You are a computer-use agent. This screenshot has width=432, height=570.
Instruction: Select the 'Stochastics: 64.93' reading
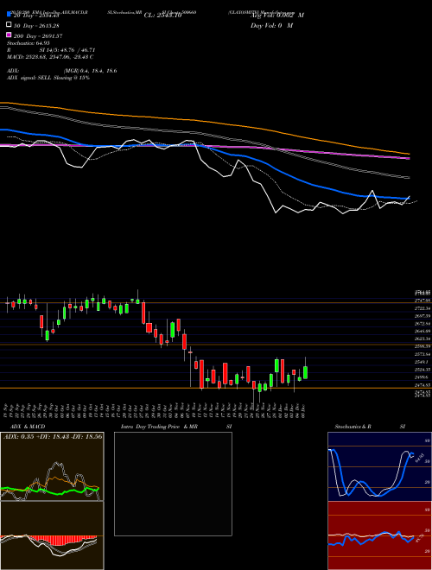click(29, 43)
